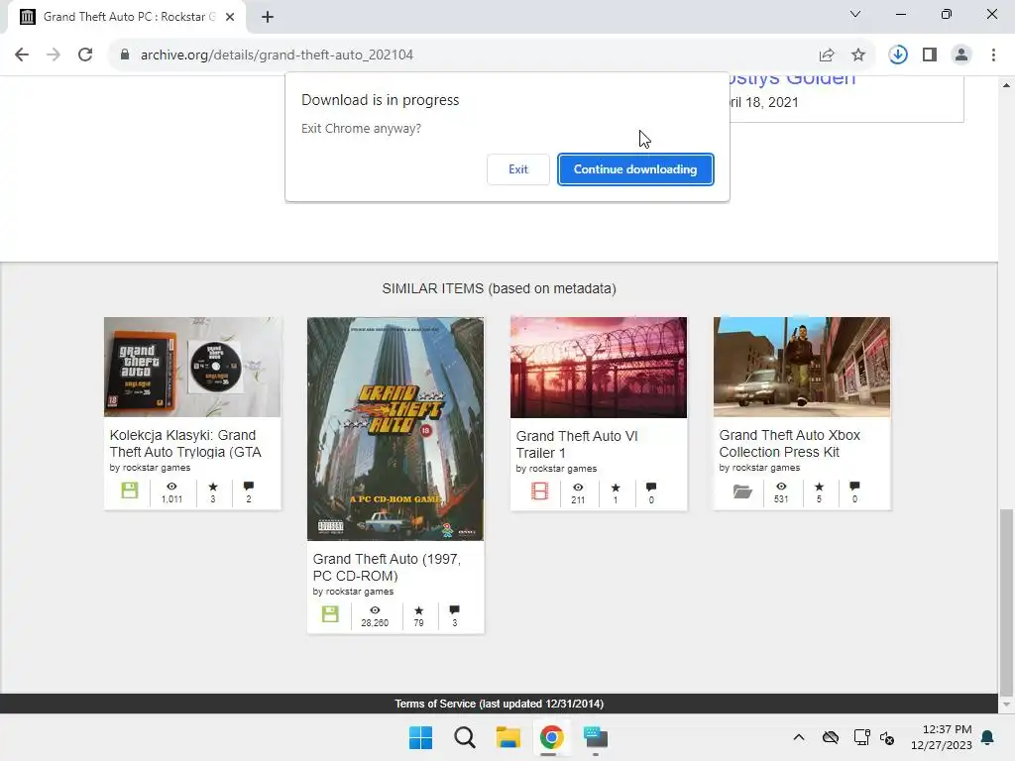Click the reviews bubble on Xbox Press Kit card
1015x761 pixels.
click(x=854, y=486)
